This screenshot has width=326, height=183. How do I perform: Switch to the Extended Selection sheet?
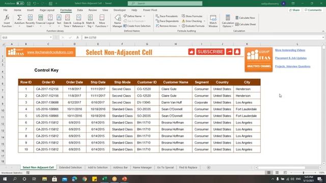click(x=70, y=167)
